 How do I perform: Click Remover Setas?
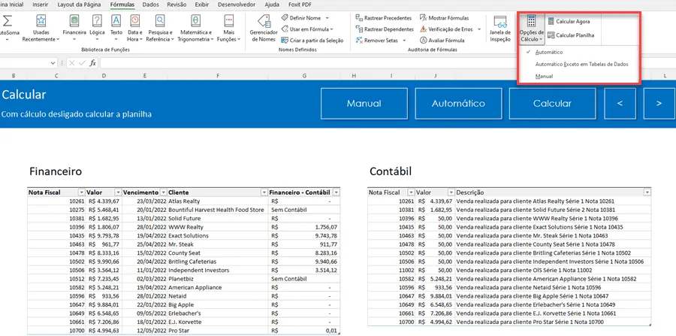(381, 40)
